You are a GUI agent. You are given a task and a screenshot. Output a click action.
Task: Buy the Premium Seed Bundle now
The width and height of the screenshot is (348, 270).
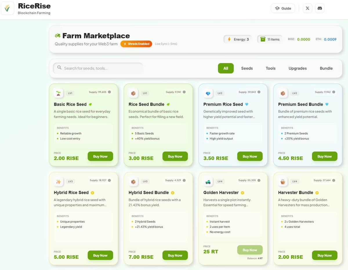coord(325,156)
